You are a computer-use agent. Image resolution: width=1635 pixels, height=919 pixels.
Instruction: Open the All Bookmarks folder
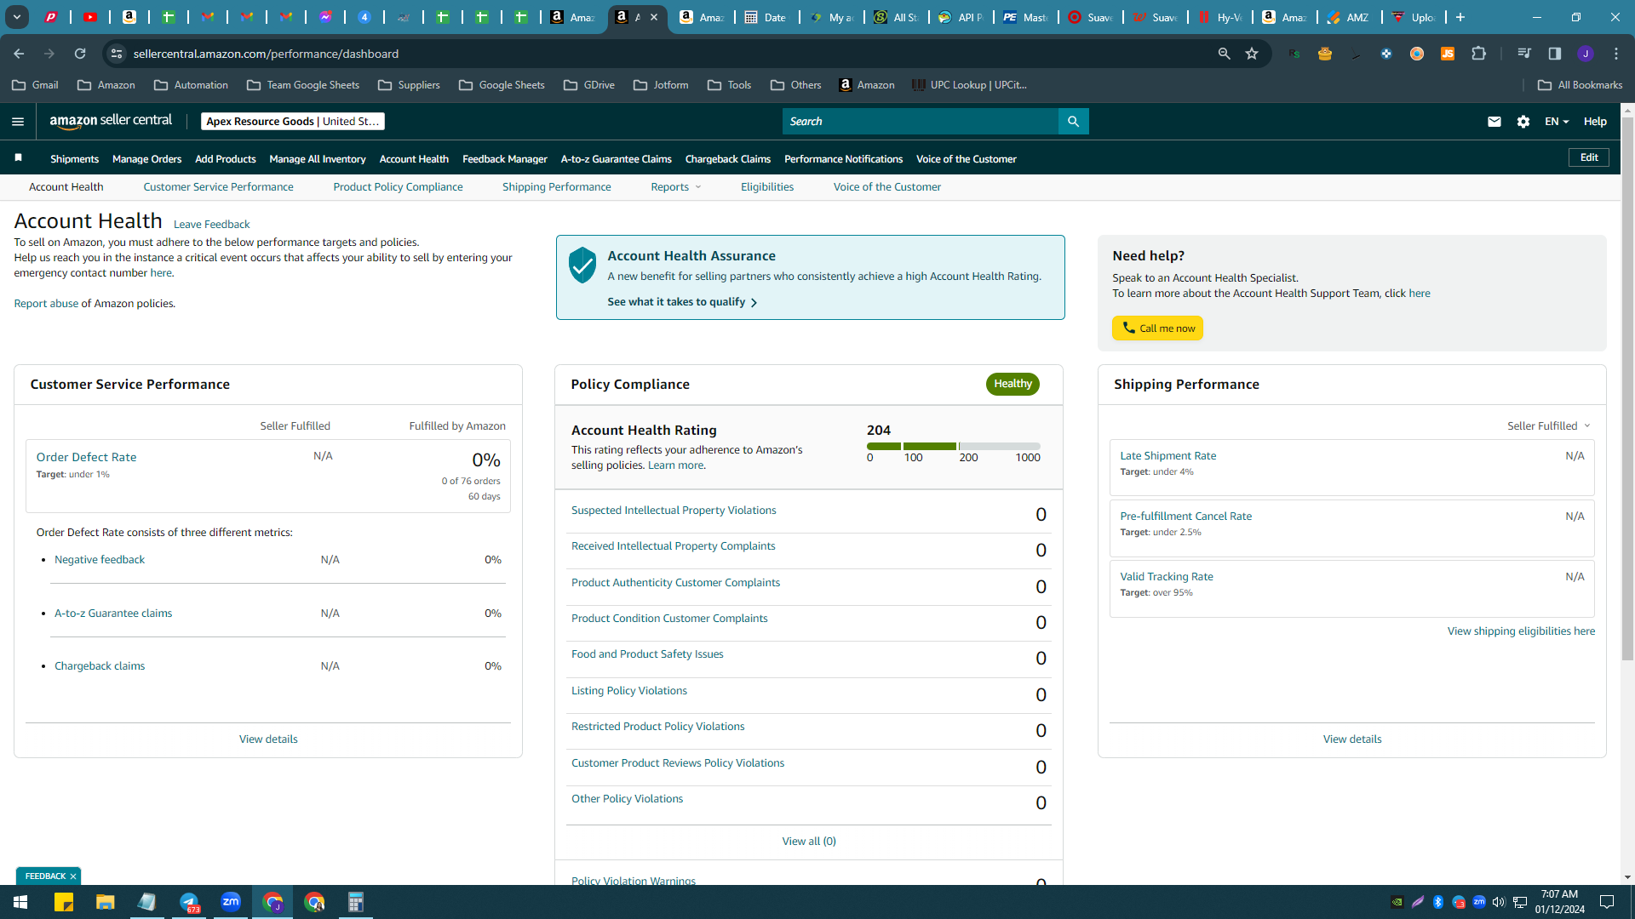tap(1580, 85)
